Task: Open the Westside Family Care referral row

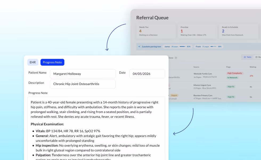Action: point(215,76)
